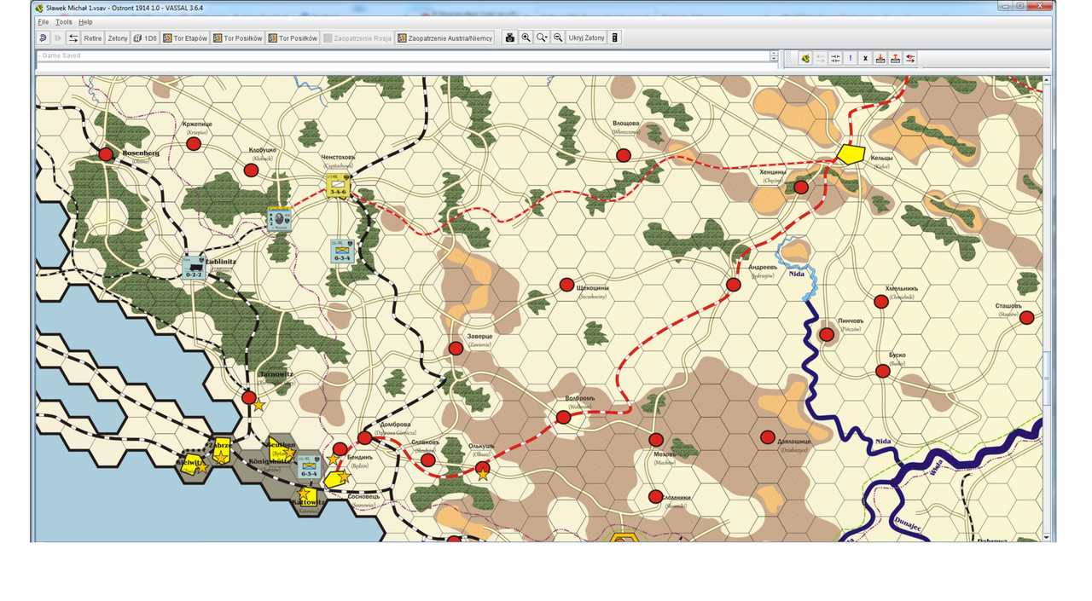Toggle Ukryj Żetony to hide counters
The image size is (1092, 601).
tap(586, 38)
